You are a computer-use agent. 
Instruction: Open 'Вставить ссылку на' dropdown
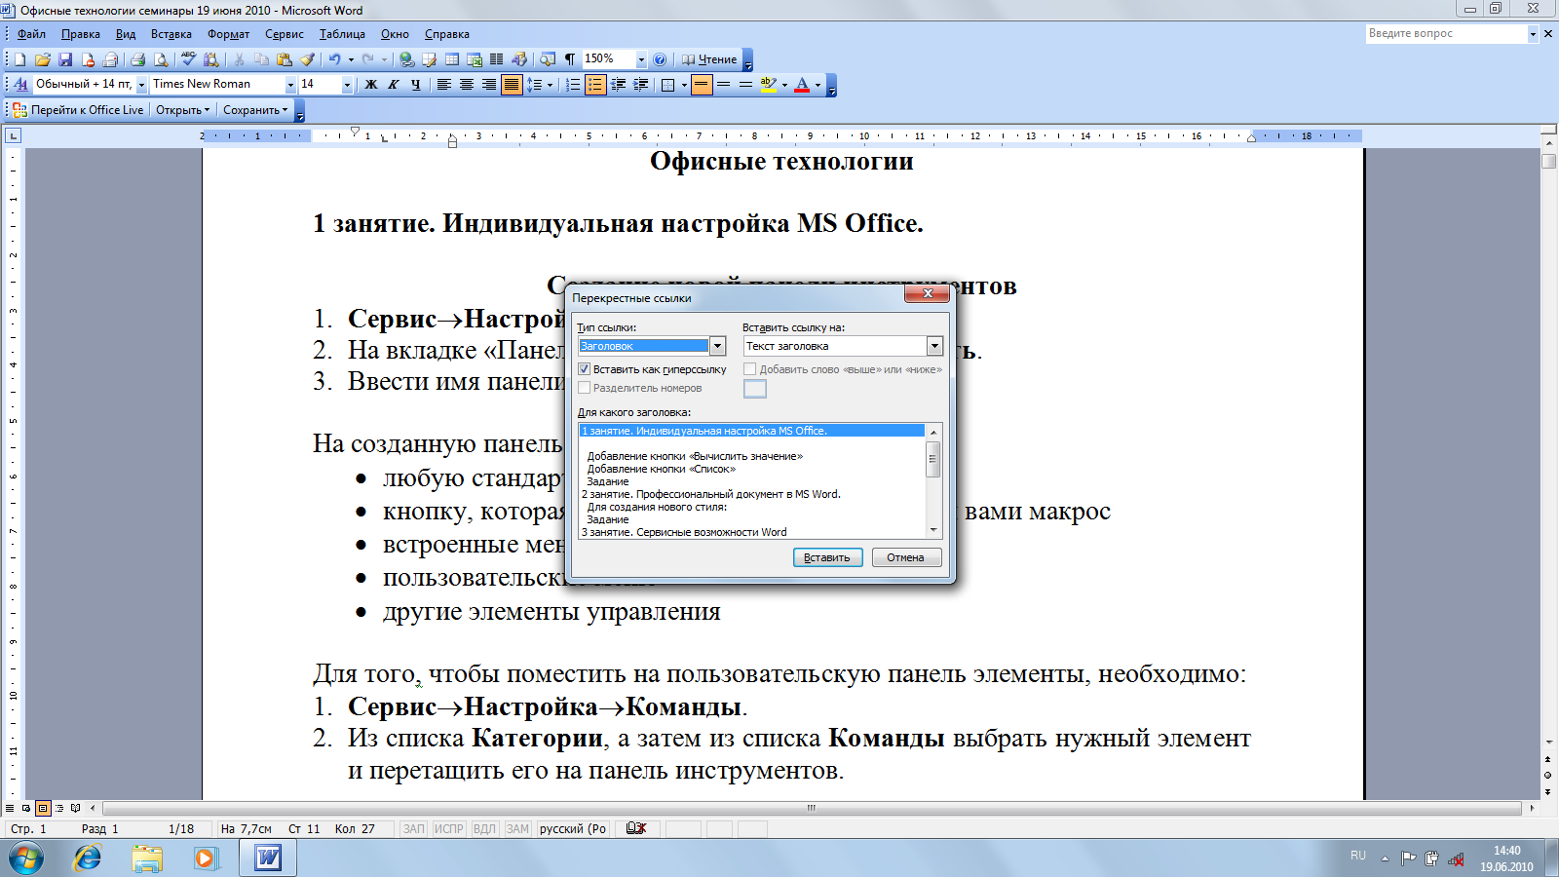coord(935,346)
